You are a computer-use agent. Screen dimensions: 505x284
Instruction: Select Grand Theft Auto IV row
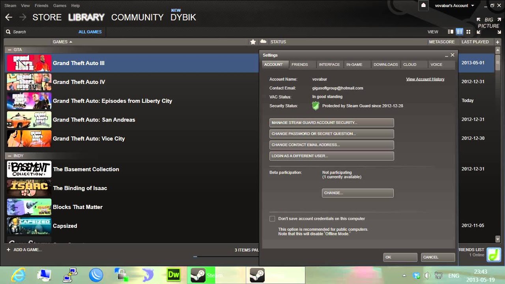coord(131,82)
